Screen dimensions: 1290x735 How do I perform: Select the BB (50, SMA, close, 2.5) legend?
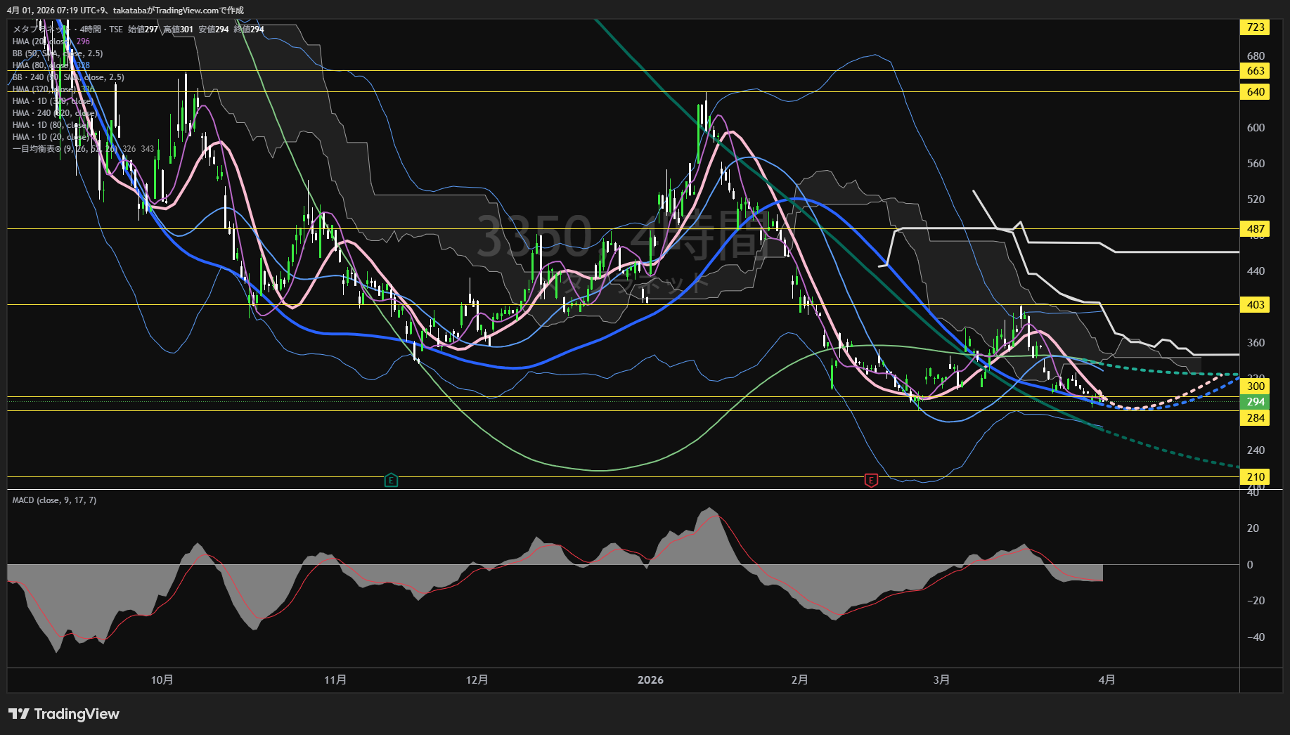(x=57, y=53)
